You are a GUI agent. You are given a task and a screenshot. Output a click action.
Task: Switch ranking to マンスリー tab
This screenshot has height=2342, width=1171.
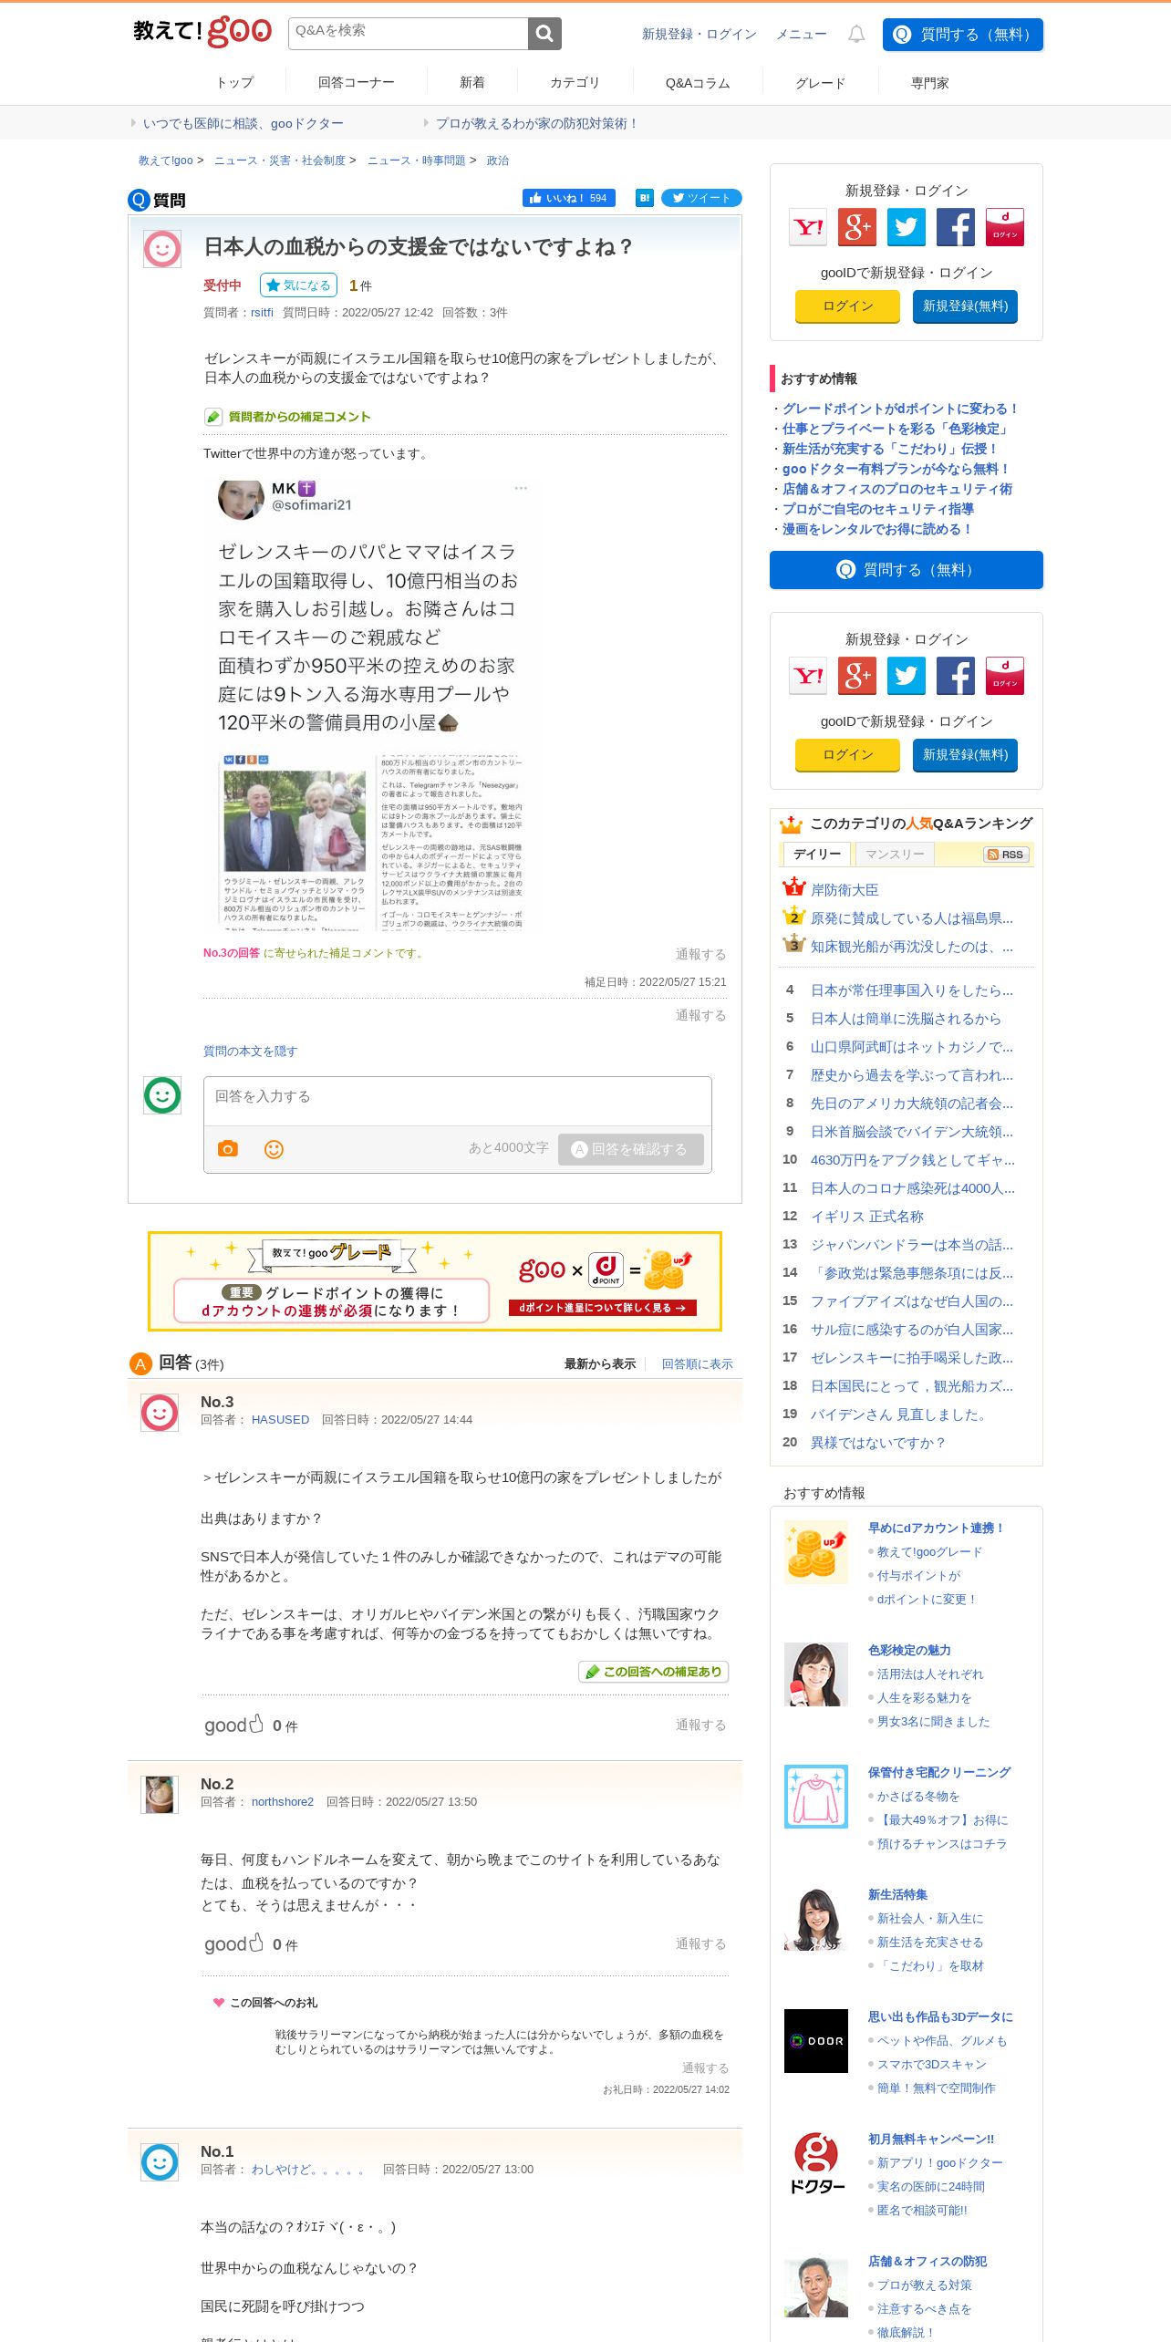[x=894, y=855]
